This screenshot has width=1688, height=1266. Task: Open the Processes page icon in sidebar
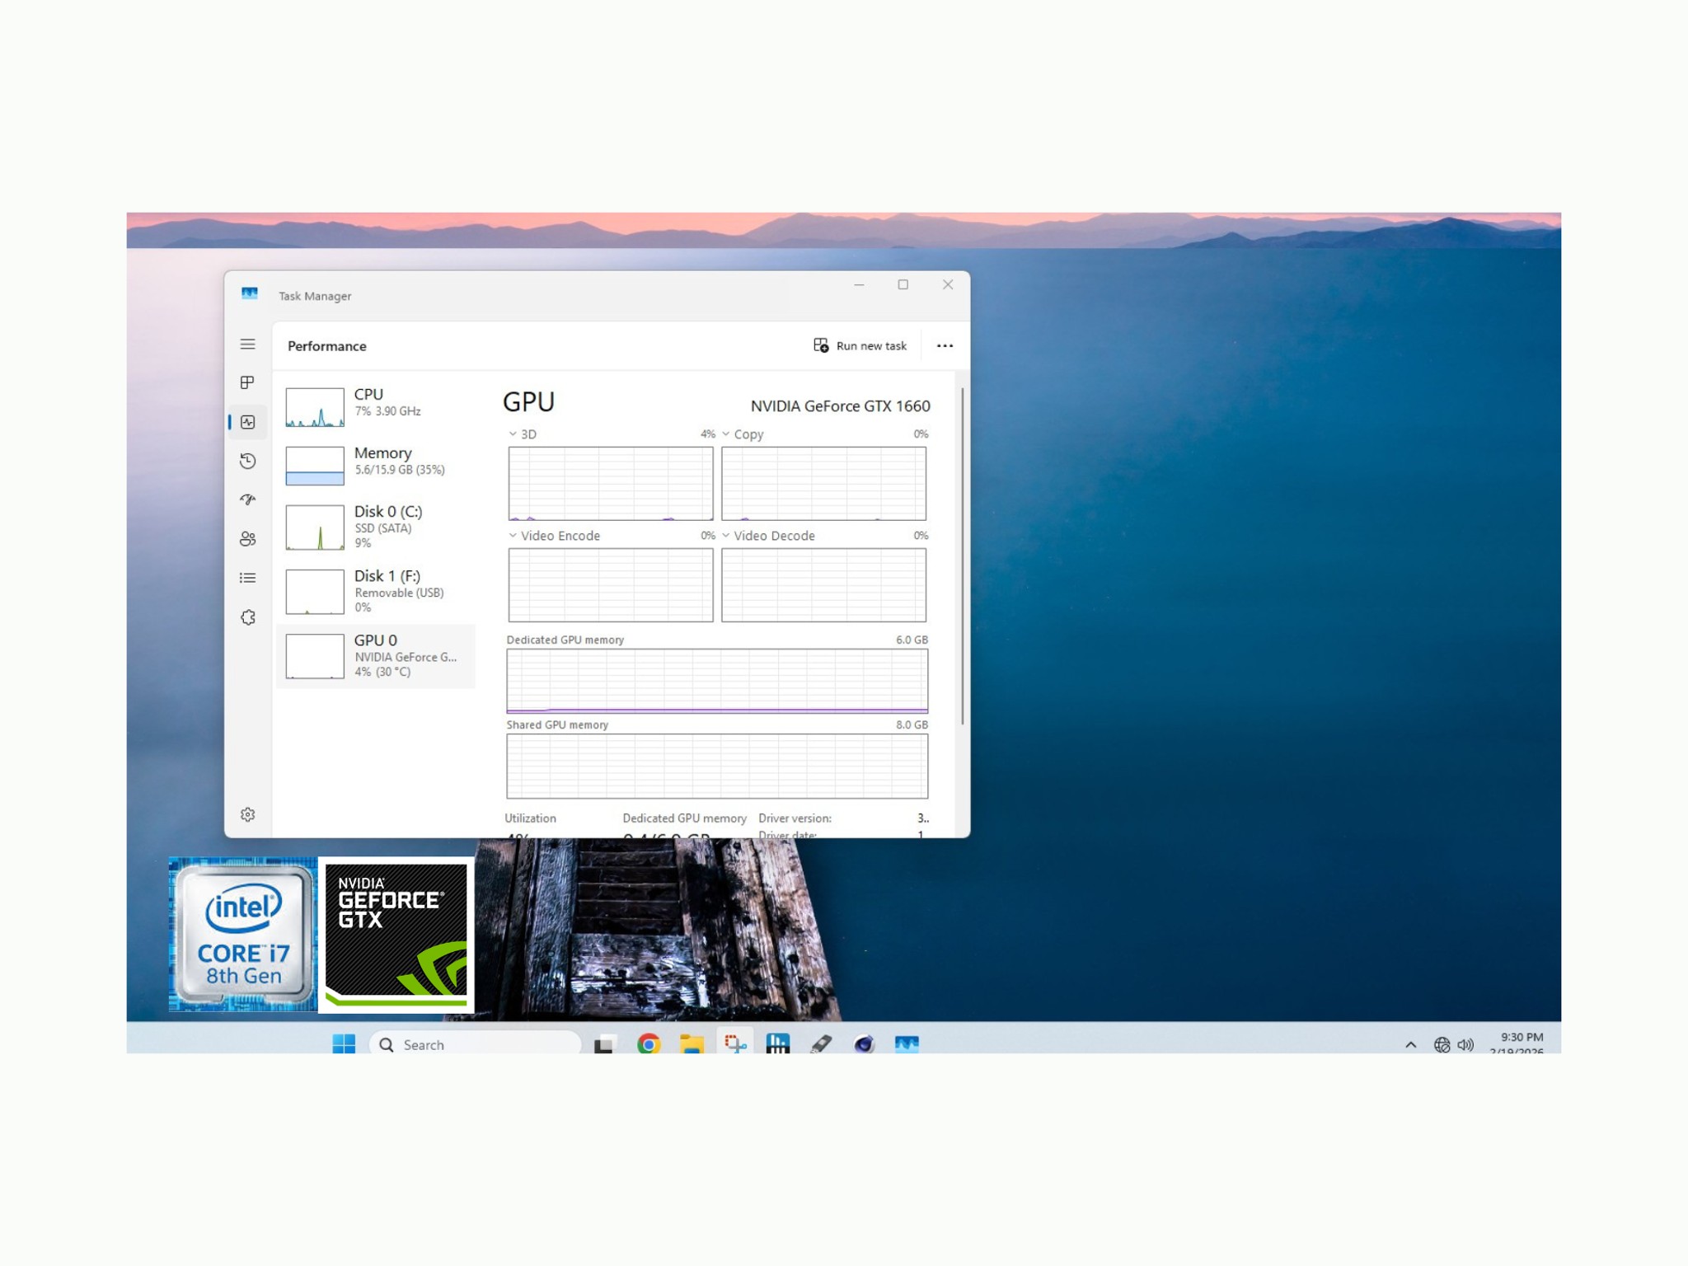pos(247,382)
